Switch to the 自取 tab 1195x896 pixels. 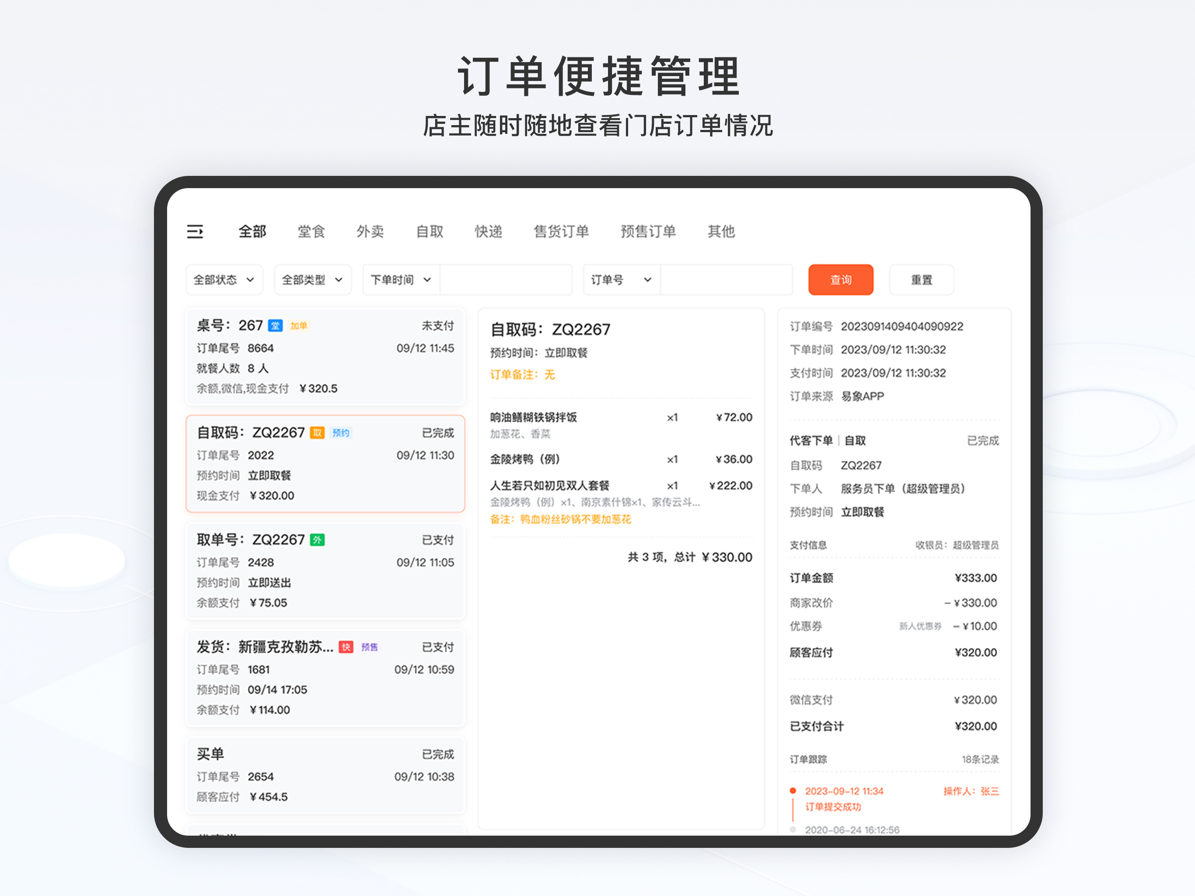(x=430, y=232)
